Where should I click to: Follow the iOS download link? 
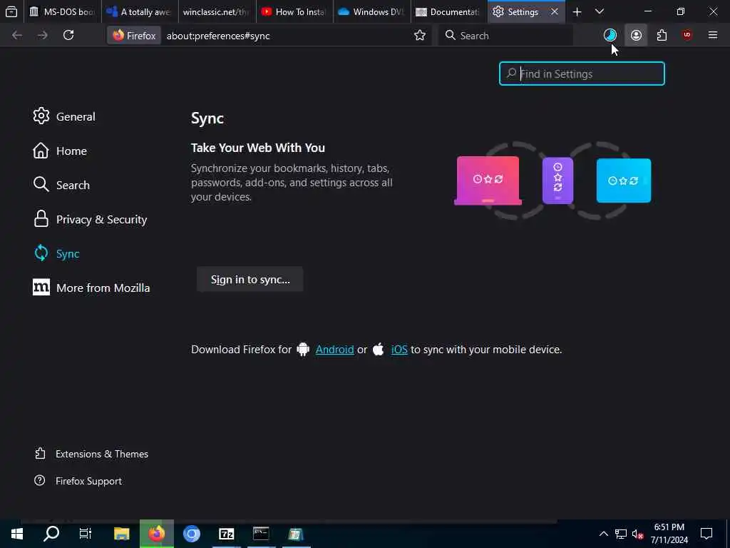click(399, 350)
